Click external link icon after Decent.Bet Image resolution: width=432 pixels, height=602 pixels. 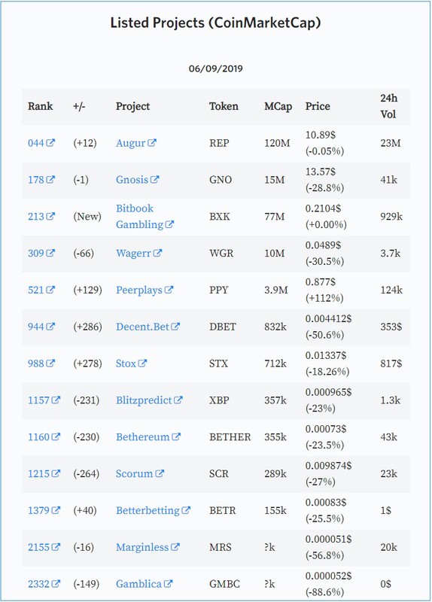point(175,327)
